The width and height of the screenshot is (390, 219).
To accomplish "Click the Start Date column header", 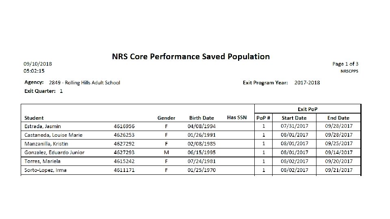I will (294, 118).
